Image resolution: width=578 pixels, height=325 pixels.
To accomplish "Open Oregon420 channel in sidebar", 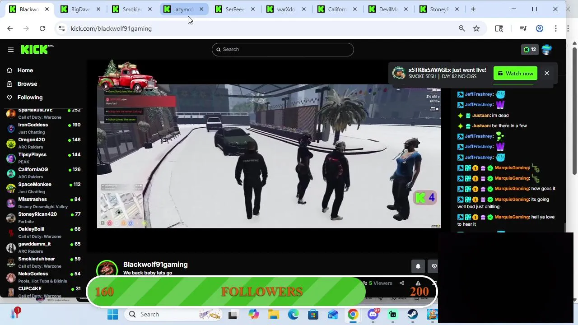I will (43, 143).
